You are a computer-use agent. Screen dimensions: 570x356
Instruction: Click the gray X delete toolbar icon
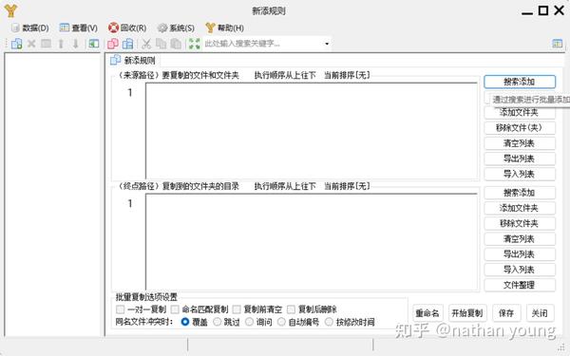coord(31,44)
